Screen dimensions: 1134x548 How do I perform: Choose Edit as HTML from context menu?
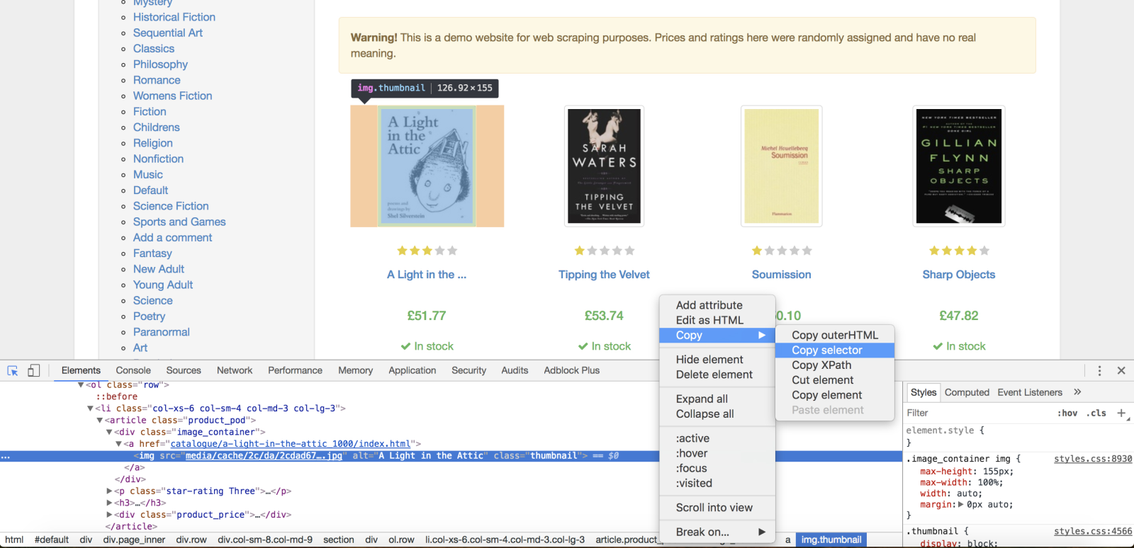click(717, 320)
